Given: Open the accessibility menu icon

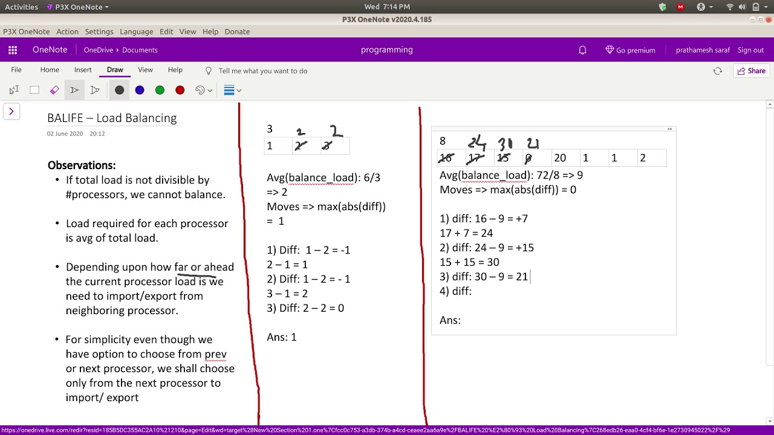Looking at the screenshot, I should 704,7.
